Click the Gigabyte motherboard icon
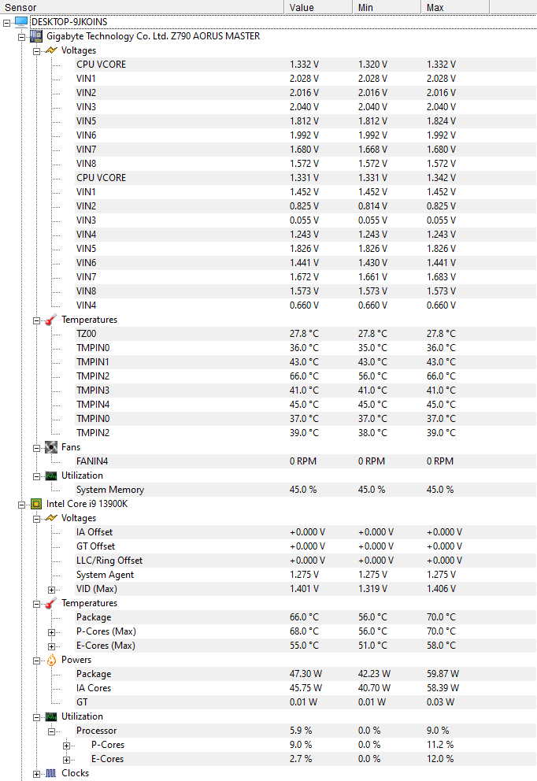This screenshot has width=537, height=781. pos(36,36)
